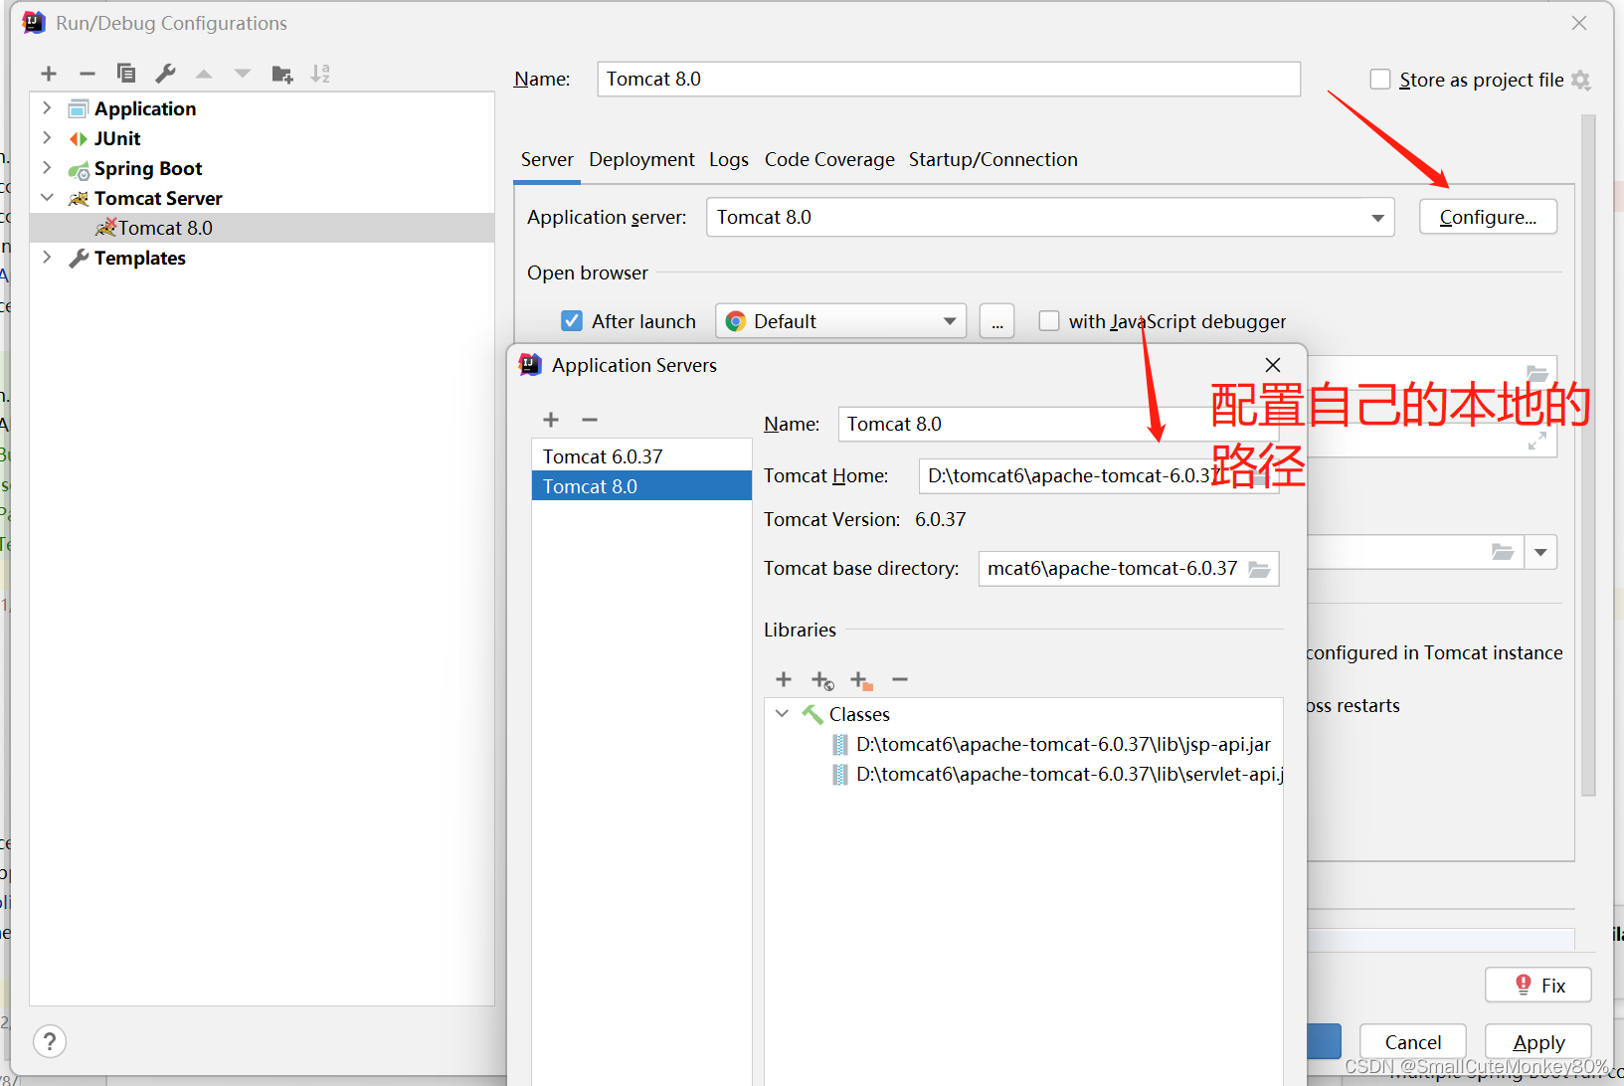This screenshot has height=1086, width=1624.
Task: Select the Application tree item
Action: coord(145,108)
